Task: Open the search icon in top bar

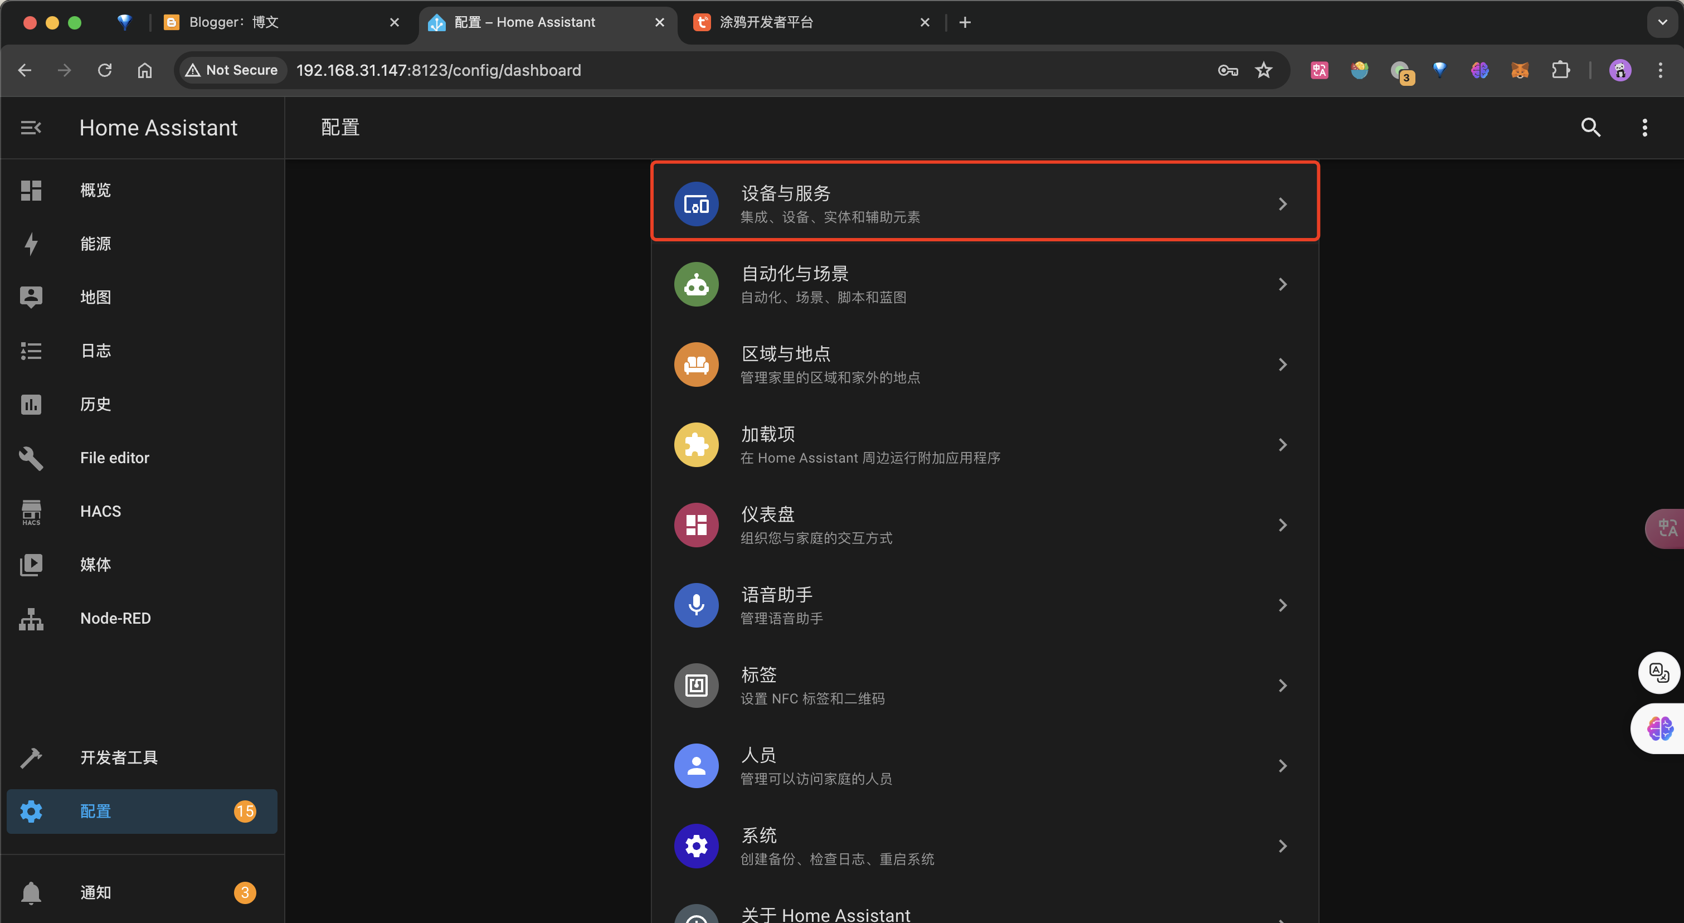Action: tap(1591, 128)
